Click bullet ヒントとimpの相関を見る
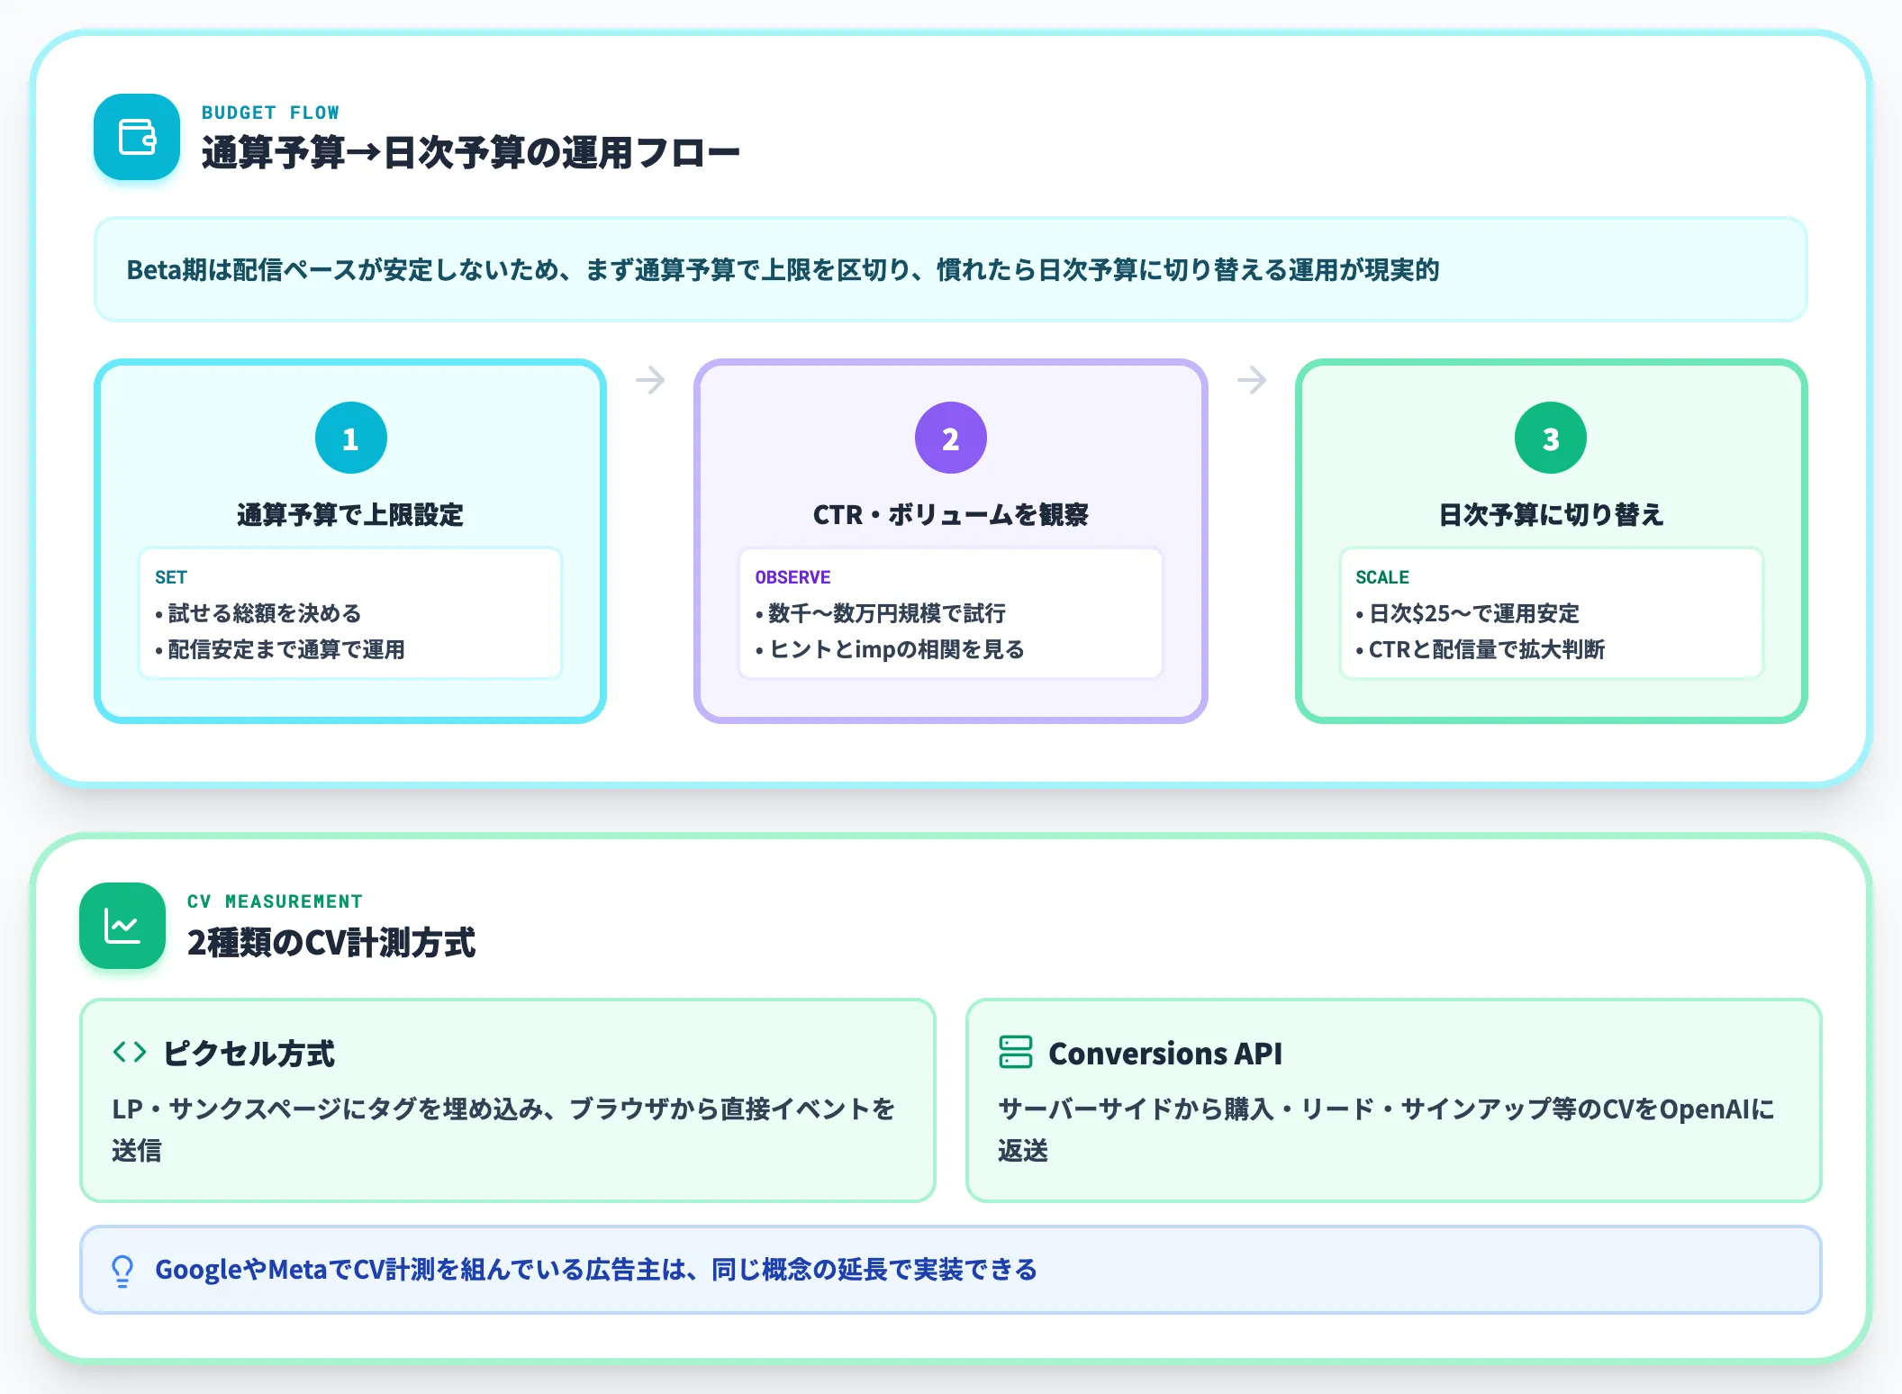Screen dimensions: 1902x1394 point(890,649)
